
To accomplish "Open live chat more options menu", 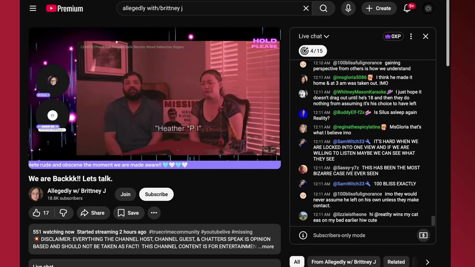I will click(411, 36).
